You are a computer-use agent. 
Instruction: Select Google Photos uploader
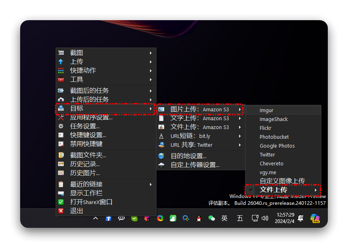pyautogui.click(x=283, y=146)
